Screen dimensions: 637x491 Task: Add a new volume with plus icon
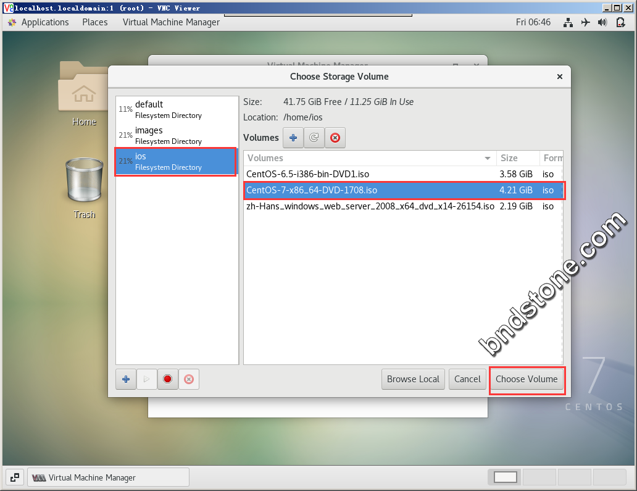pos(293,138)
